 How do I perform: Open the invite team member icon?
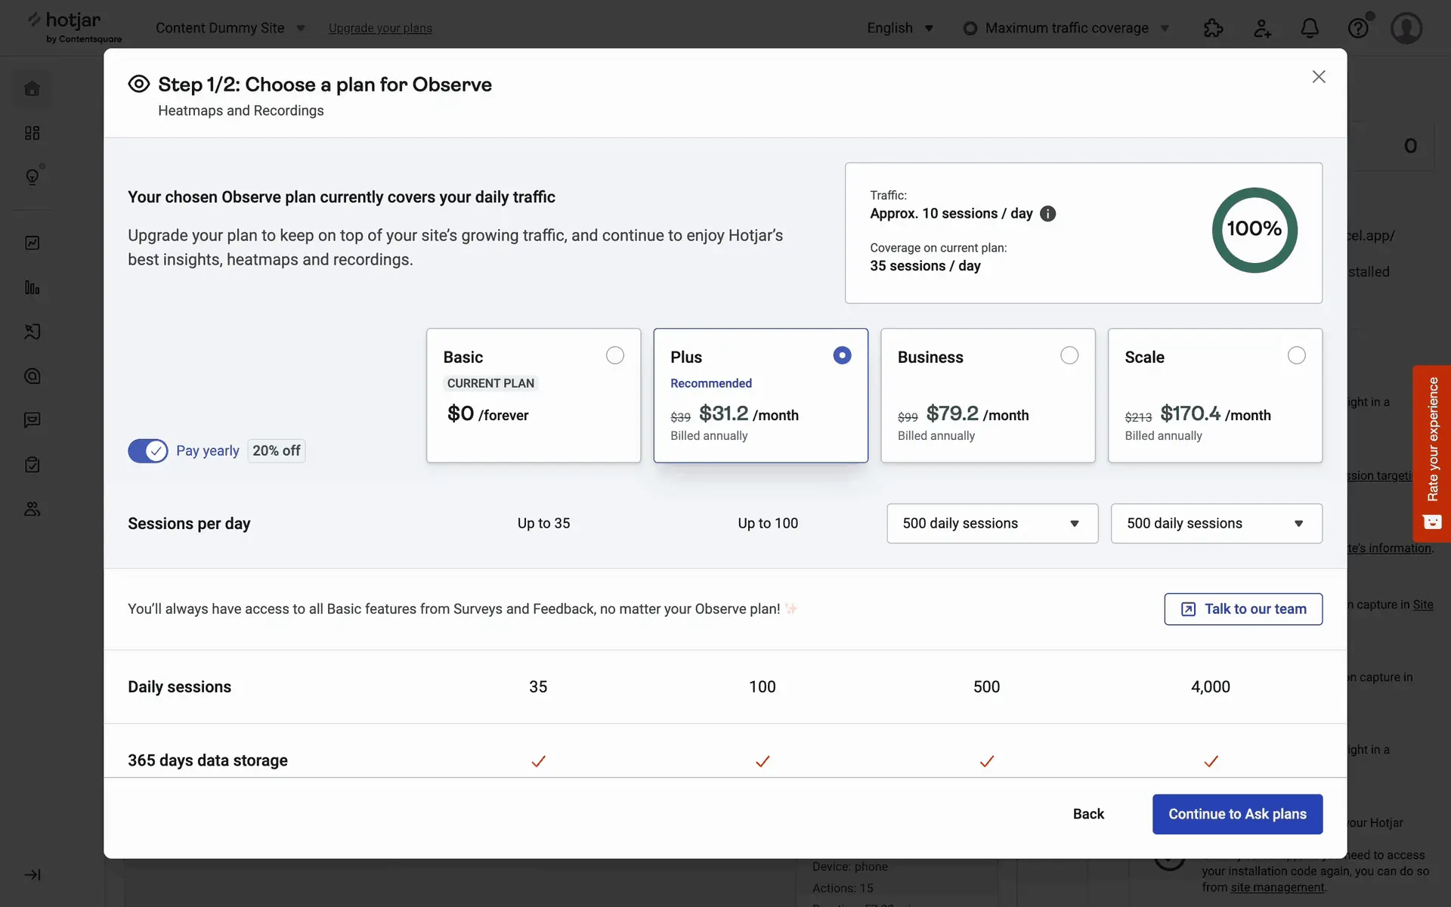(x=1262, y=29)
